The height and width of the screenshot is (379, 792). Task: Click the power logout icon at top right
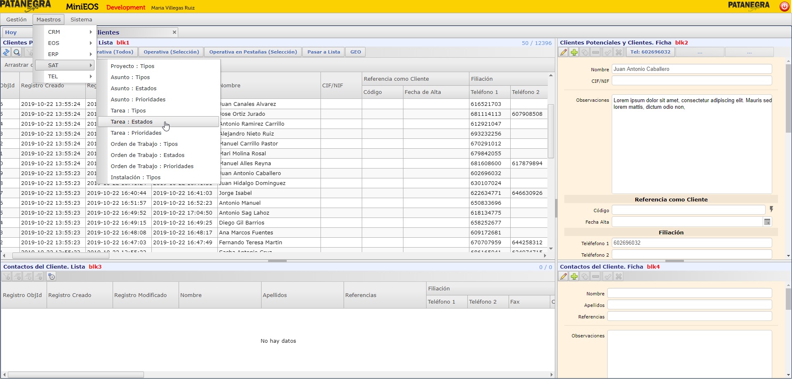pyautogui.click(x=784, y=6)
